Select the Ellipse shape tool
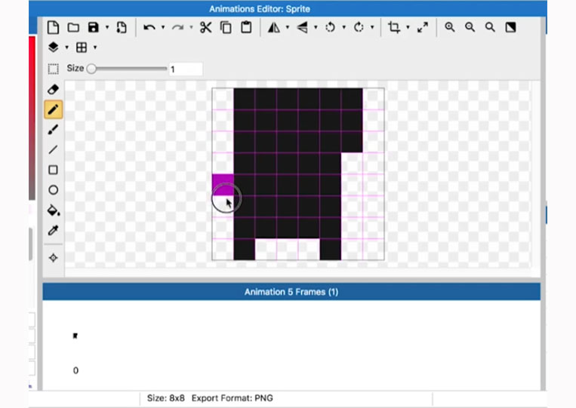 pos(54,190)
